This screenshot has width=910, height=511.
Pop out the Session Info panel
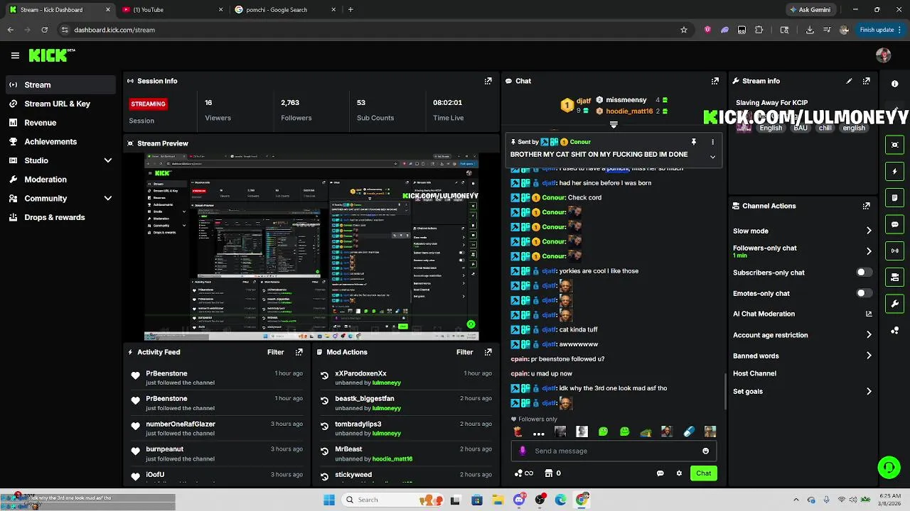coord(488,81)
